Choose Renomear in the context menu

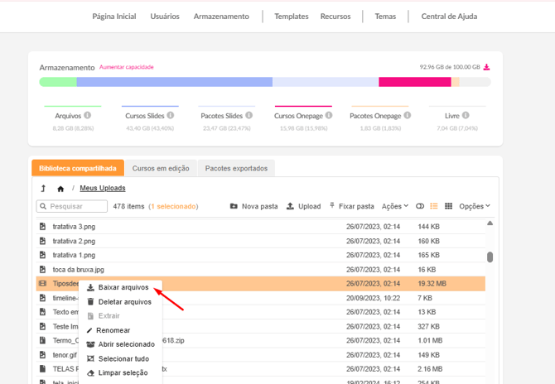(113, 330)
